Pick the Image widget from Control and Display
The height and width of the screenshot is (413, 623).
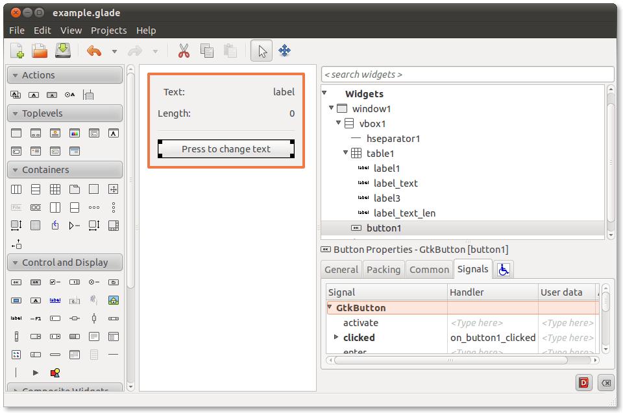coord(114,300)
